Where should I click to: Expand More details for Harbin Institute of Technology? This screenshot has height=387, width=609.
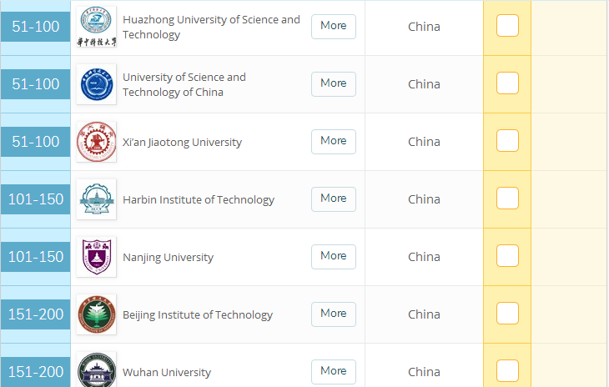[333, 199]
